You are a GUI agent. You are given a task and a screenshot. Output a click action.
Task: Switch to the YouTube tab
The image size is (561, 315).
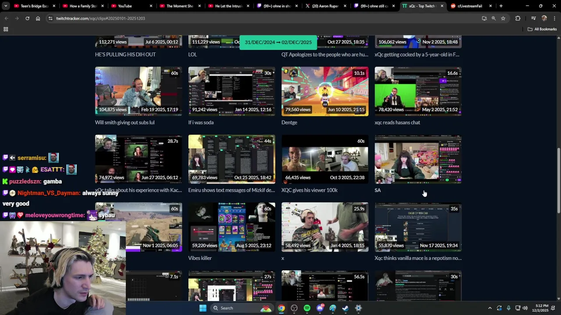click(131, 6)
